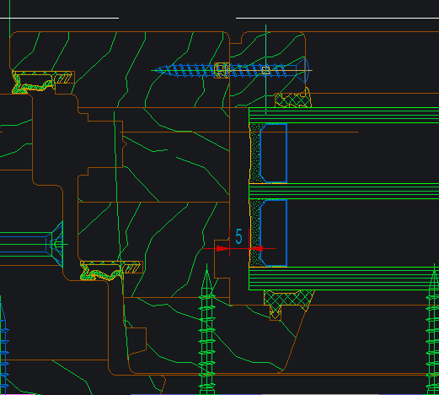Click the lower dotted sealant strip
439x395 pixels.
[254, 233]
